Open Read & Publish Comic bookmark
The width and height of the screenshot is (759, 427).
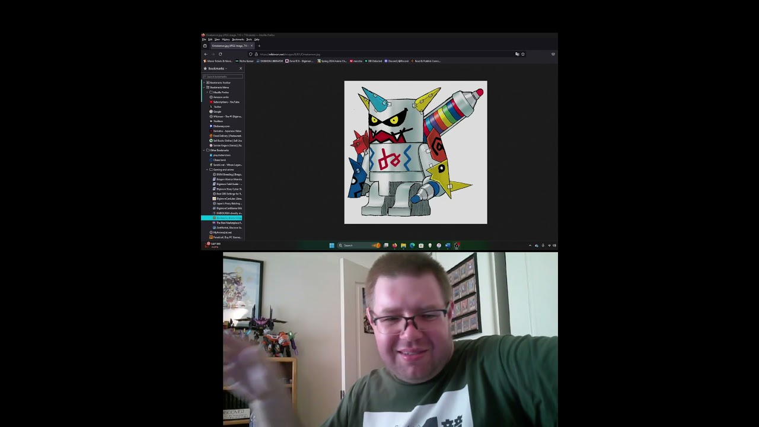pos(426,61)
